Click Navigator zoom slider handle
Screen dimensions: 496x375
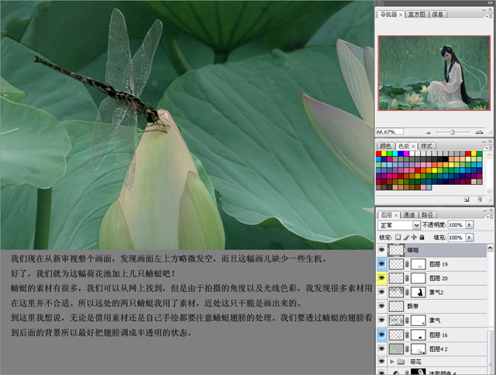point(453,132)
